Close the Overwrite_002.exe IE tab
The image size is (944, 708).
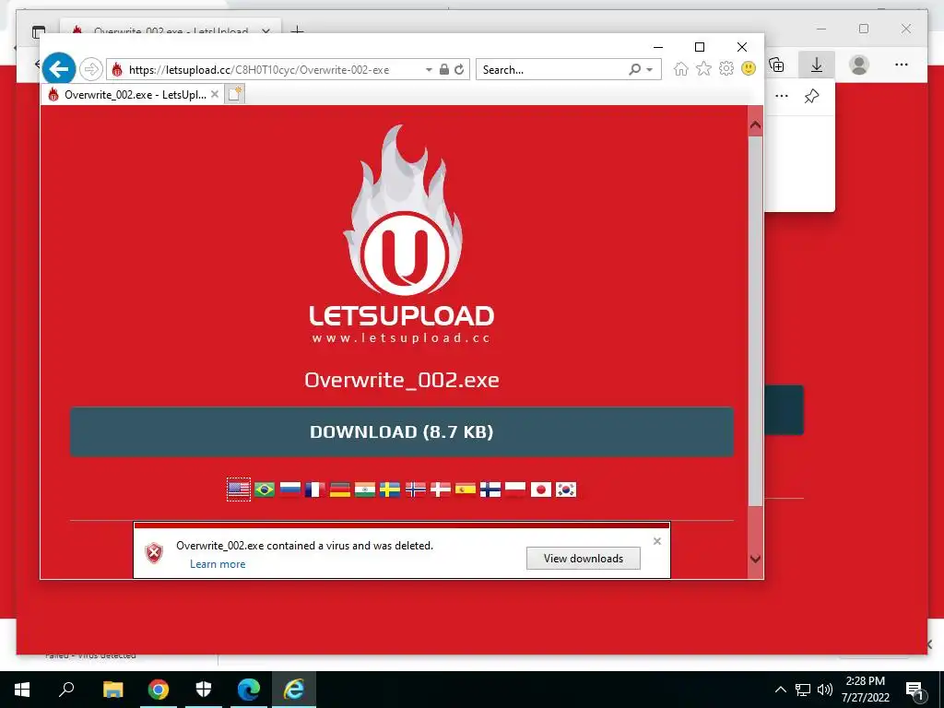215,94
